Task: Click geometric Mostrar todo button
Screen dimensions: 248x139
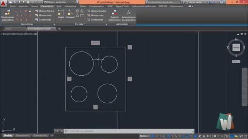Action: click(43, 15)
